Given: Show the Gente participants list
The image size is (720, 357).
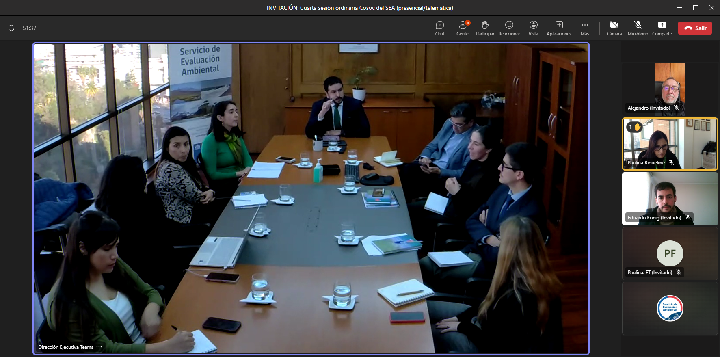Looking at the screenshot, I should tap(462, 28).
